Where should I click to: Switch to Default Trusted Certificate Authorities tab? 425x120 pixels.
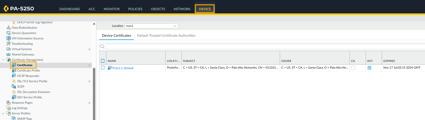pos(166,35)
